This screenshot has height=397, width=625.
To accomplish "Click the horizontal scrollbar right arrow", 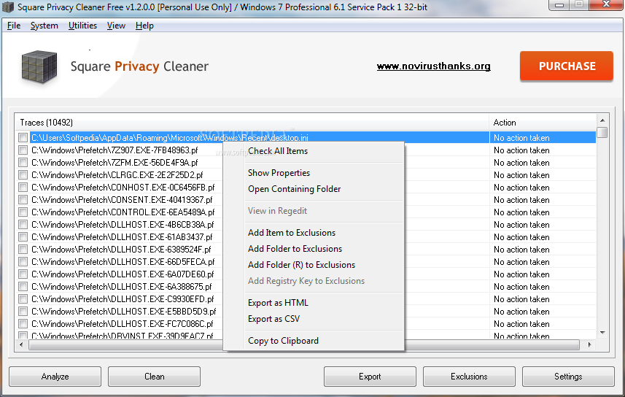I will [589, 344].
